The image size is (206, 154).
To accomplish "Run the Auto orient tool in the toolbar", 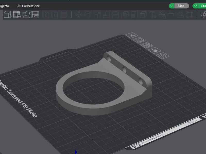I will (26, 15).
